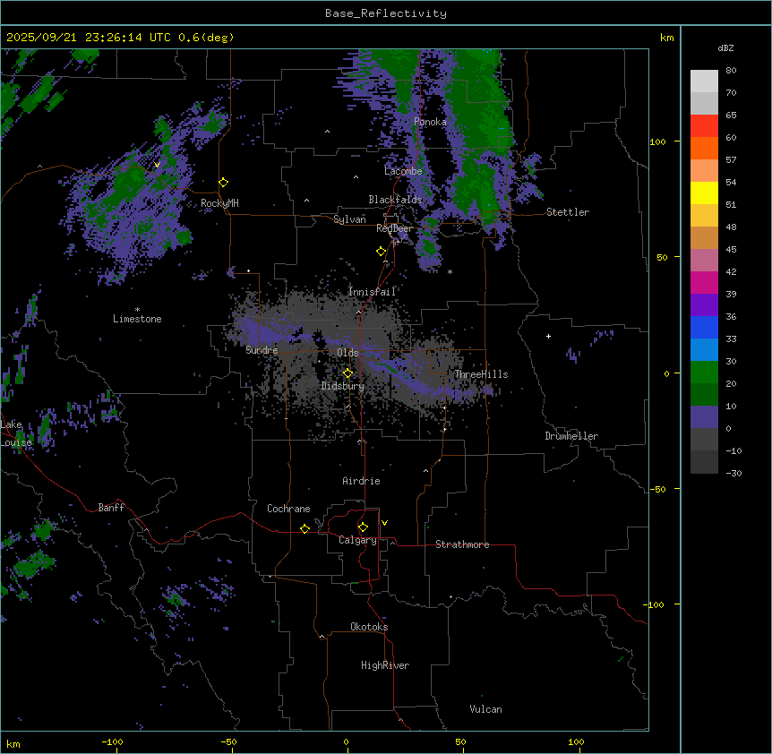The image size is (772, 754).
Task: Select the Banff city label
Action: [111, 508]
